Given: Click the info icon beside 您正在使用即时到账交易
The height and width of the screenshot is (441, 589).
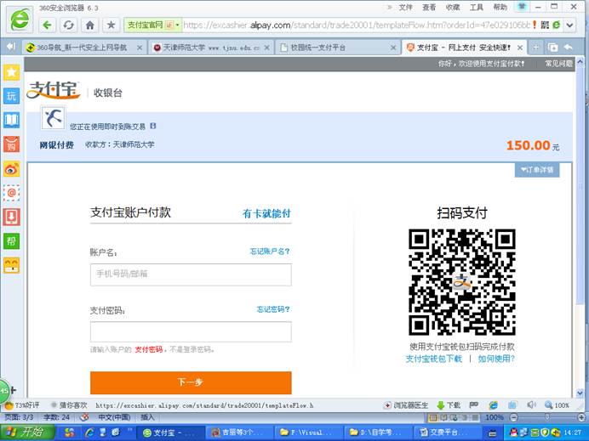Looking at the screenshot, I should click(x=153, y=126).
